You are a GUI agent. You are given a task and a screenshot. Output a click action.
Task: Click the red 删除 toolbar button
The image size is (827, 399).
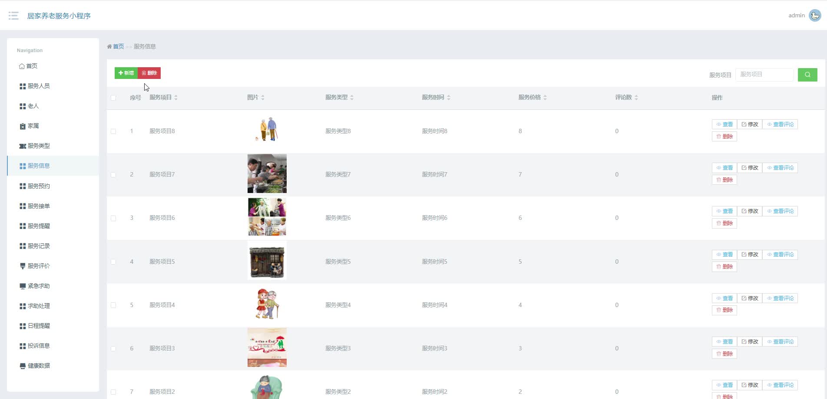(x=149, y=73)
